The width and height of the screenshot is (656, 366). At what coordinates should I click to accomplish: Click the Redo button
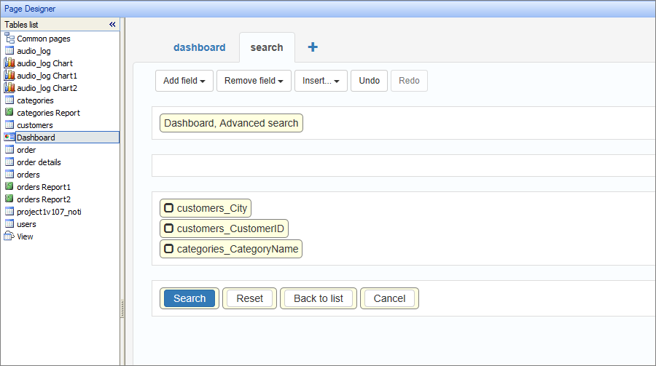click(x=409, y=81)
